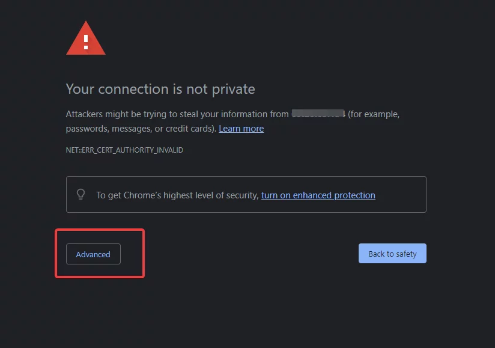Viewport: 495px width, 348px height.
Task: Click the word protection in the enhanced link
Action: 354,195
